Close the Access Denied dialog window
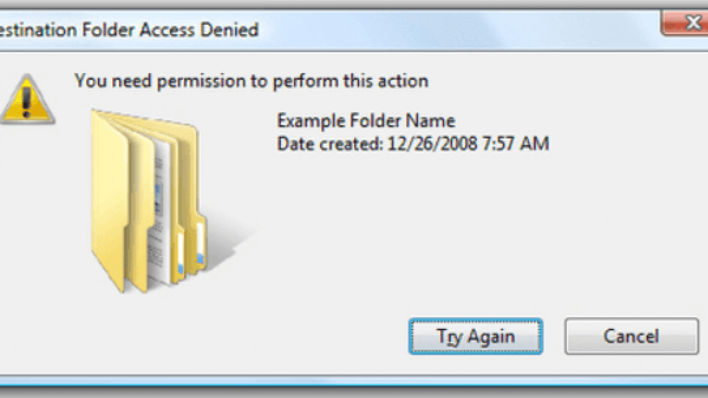This screenshot has height=398, width=708. 683,24
